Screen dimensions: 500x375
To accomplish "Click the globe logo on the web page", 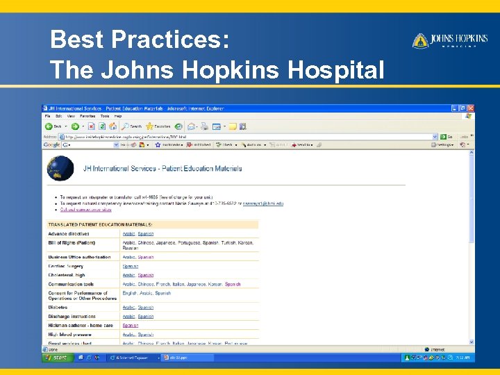I will [60, 168].
